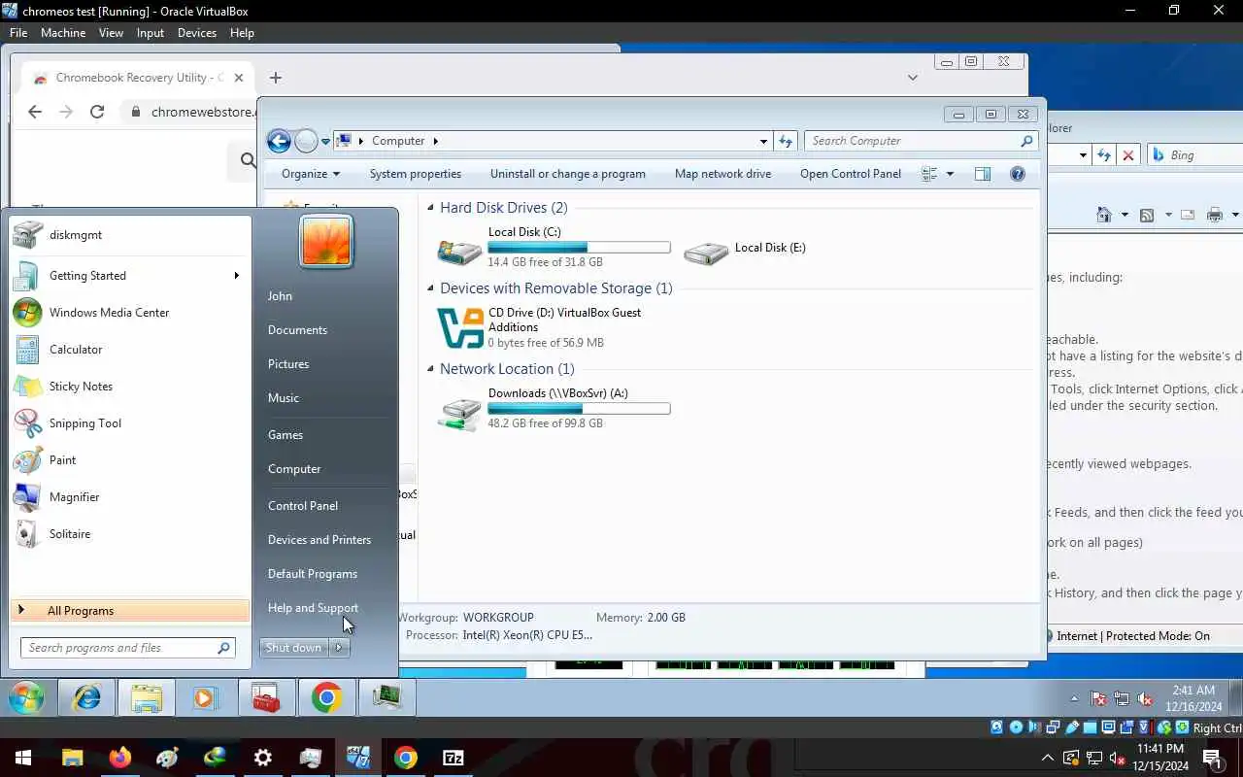Screen dimensions: 1243x777
Task: Click Map network drive
Action: click(x=723, y=174)
